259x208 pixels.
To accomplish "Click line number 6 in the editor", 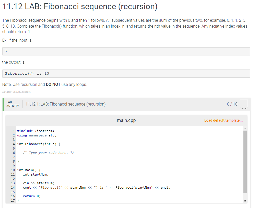I will tap(14, 153).
